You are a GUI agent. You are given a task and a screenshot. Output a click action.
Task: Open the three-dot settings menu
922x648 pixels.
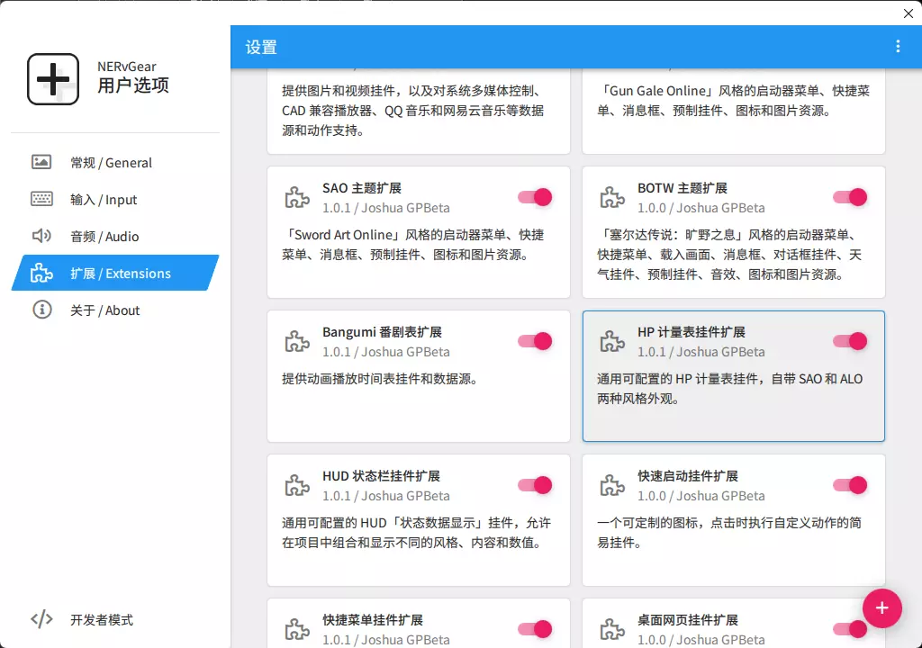pos(898,47)
